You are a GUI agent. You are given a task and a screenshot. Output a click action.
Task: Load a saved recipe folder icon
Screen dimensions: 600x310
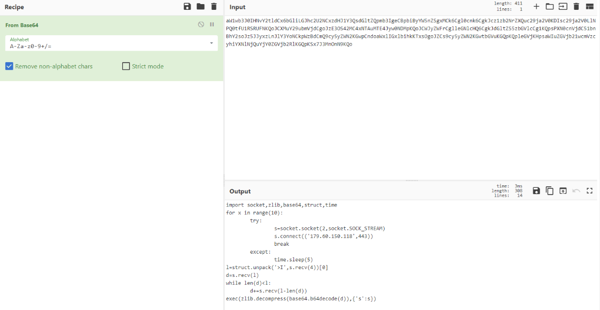tap(200, 7)
